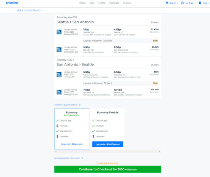The width and height of the screenshot is (210, 177).
Task: Go to the Hotels tab
Action: [82, 3]
